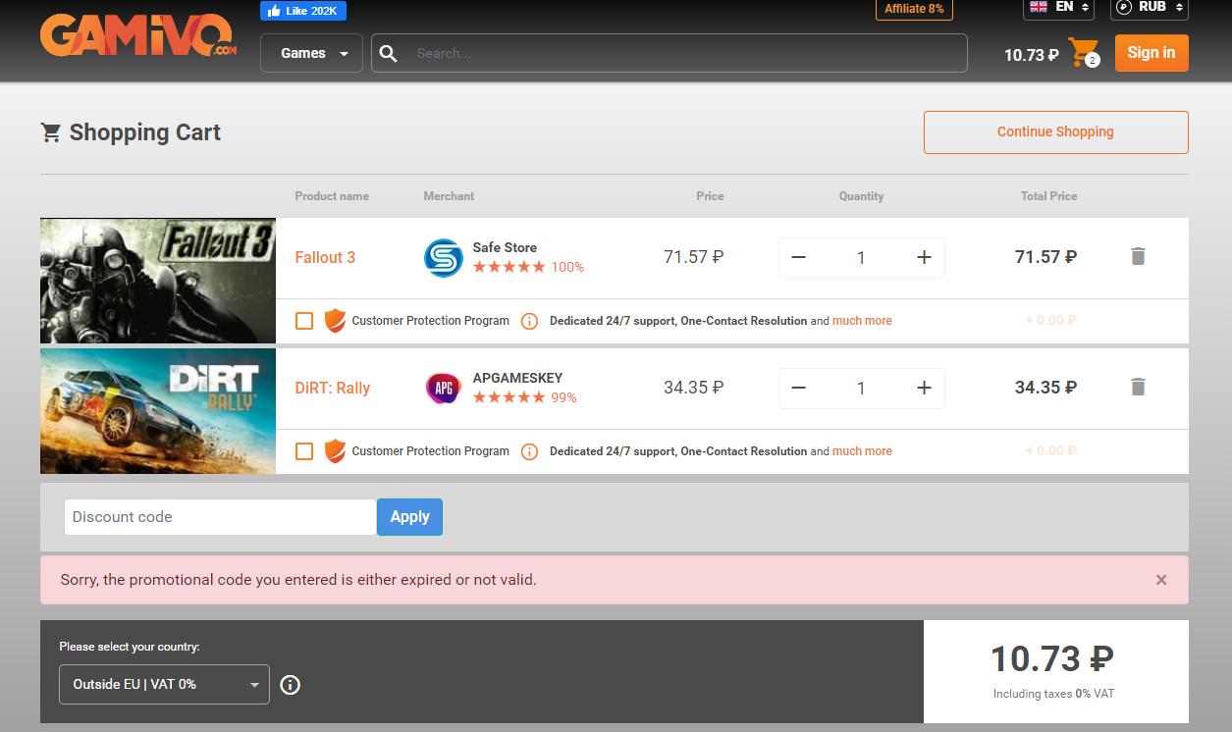This screenshot has height=732, width=1232.
Task: Open the Fallout 3 product link
Action: click(325, 257)
